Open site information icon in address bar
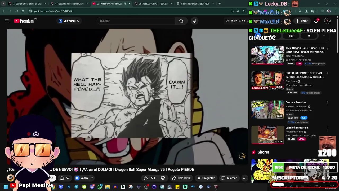Screen dimensions: 339x191 30,11
